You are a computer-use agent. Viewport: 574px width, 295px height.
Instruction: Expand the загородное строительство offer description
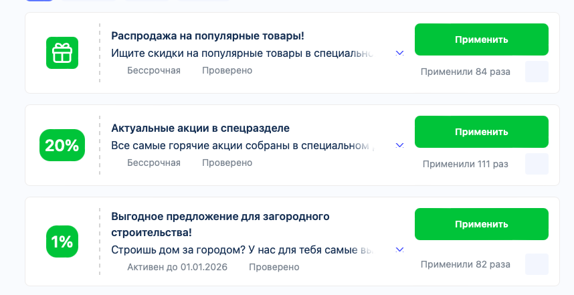pyautogui.click(x=399, y=250)
